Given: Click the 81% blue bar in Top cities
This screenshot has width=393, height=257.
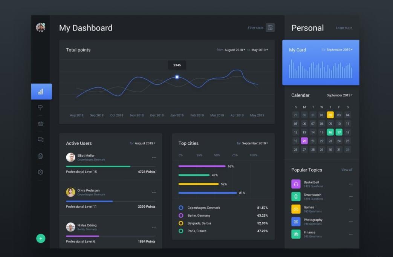Looking at the screenshot, I should pos(208,193).
